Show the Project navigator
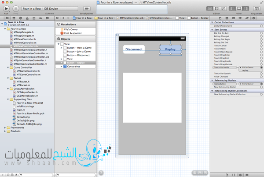264x177 pixels. [x=7, y=18]
